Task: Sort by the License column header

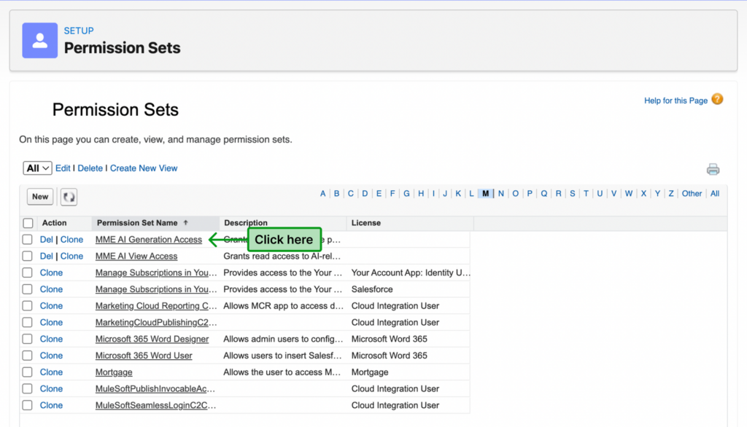Action: (x=366, y=223)
